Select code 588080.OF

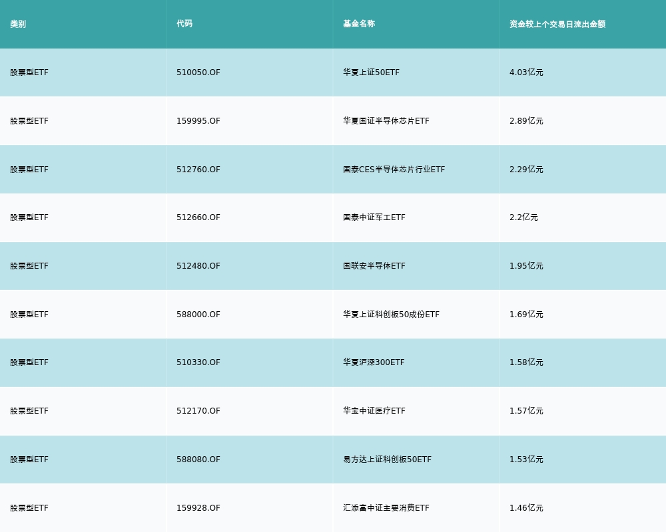(x=198, y=460)
